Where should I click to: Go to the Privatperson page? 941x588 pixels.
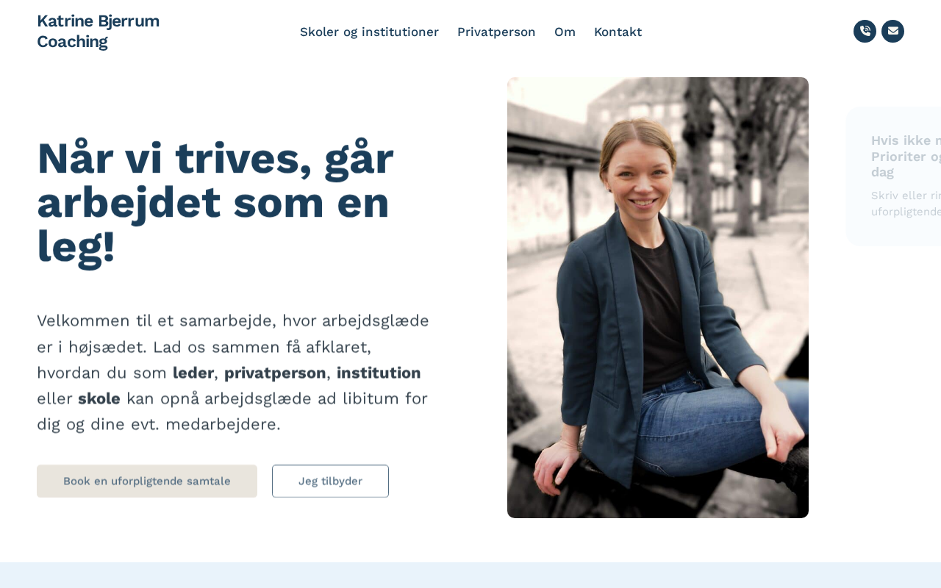coord(496,32)
